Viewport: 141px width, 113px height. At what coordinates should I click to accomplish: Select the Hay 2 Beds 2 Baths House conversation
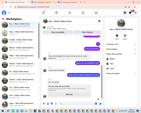pos(19,25)
